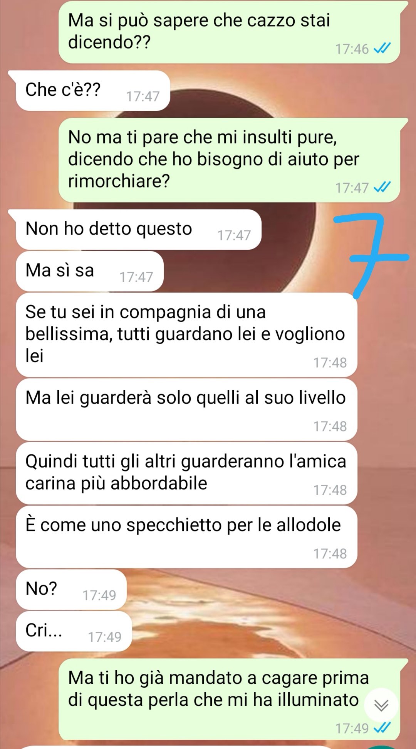Image resolution: width=416 pixels, height=749 pixels.
Task: Tap message 'Ma si può sapere che cazzo stai dicendo??'
Action: pos(229,32)
